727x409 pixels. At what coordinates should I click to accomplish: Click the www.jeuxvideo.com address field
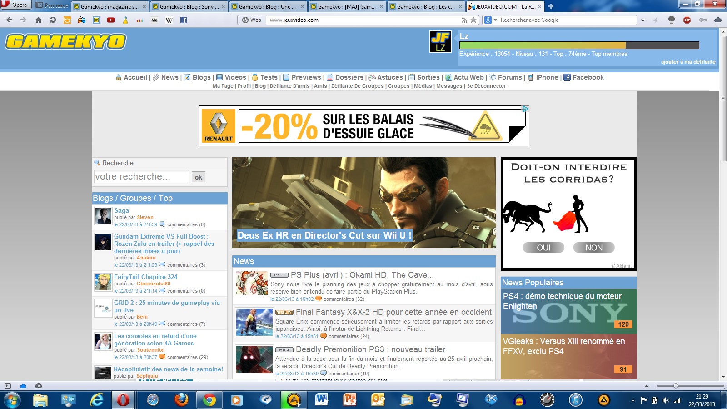363,20
